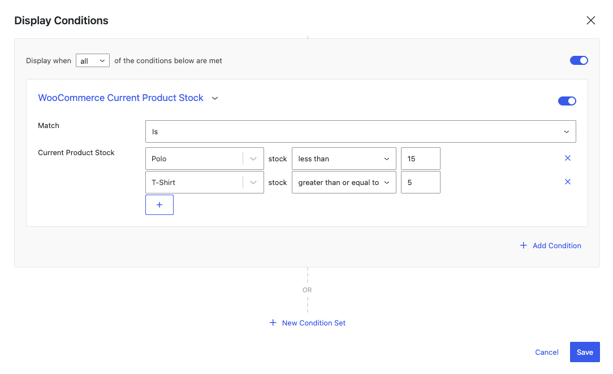Expand the WooCommerce Current Product Stock chevron
Viewport: 613px width, 374px height.
point(215,98)
